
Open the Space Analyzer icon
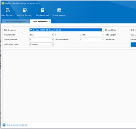59,10
